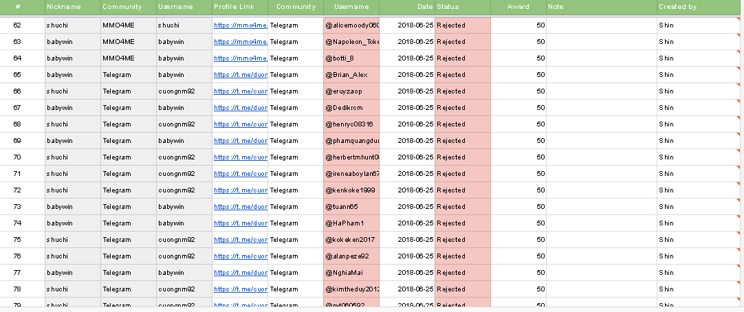The height and width of the screenshot is (312, 744).
Task: Select the Date column header
Action: 424,7
